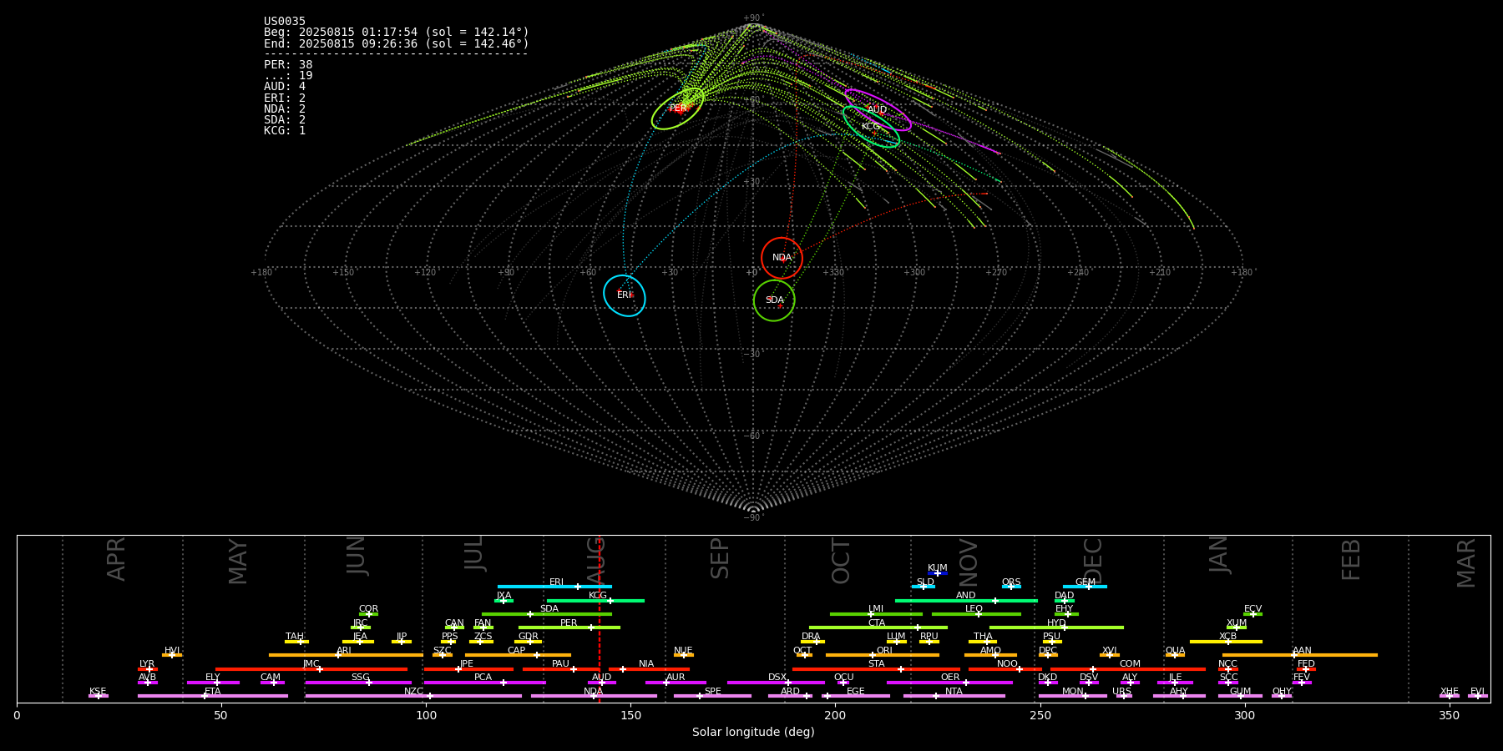Click the HYD bar in timeline
This screenshot has width=1503, height=751.
(1056, 628)
